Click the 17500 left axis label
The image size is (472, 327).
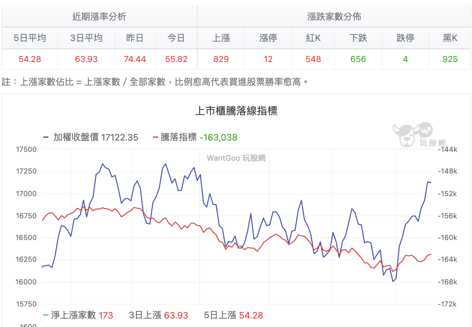[x=26, y=149]
